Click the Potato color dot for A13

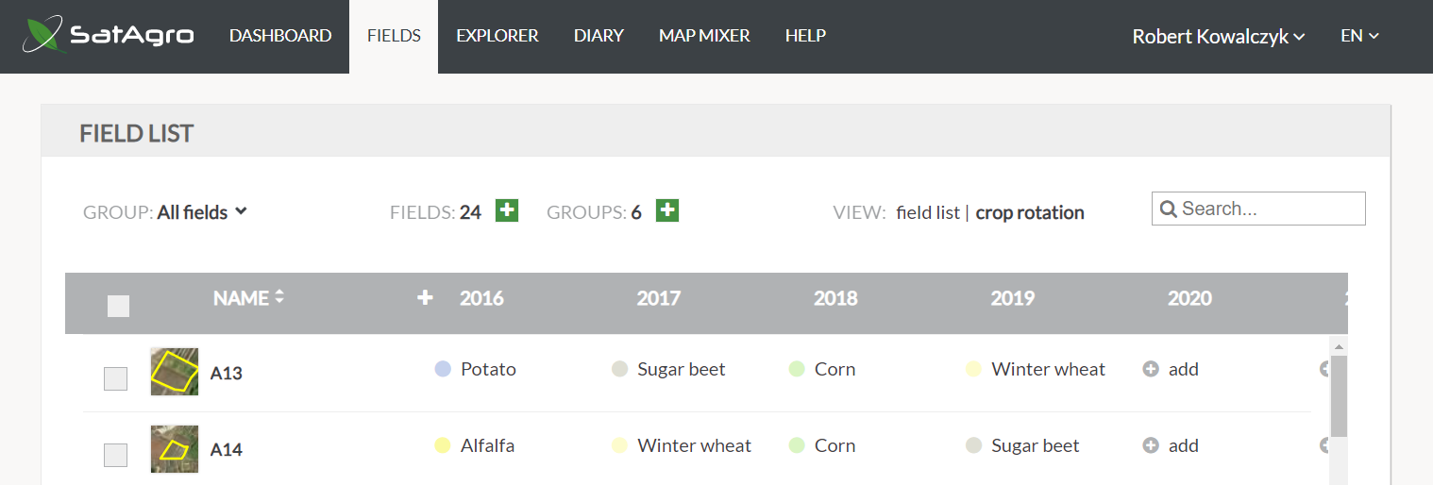(x=443, y=369)
